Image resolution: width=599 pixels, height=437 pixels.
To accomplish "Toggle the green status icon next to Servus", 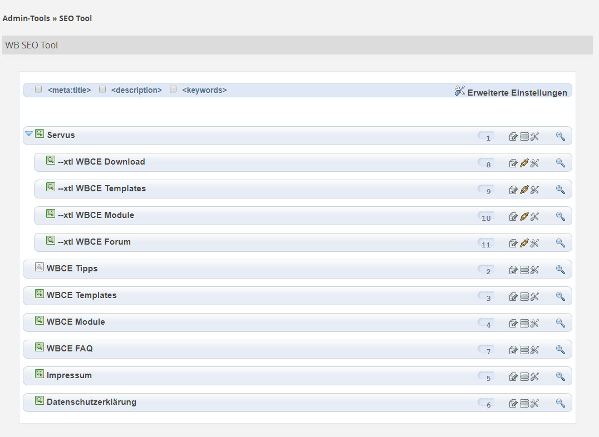I will pos(40,133).
